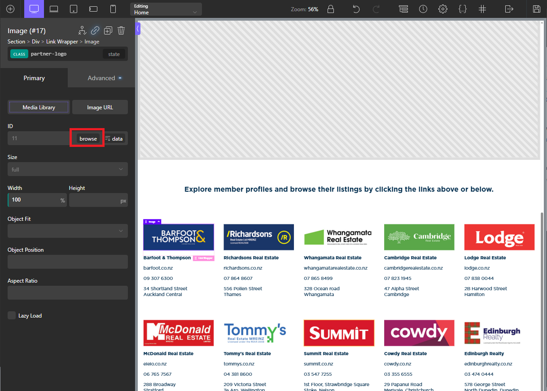
Task: Go to Div in the breadcrumb
Action: point(35,42)
